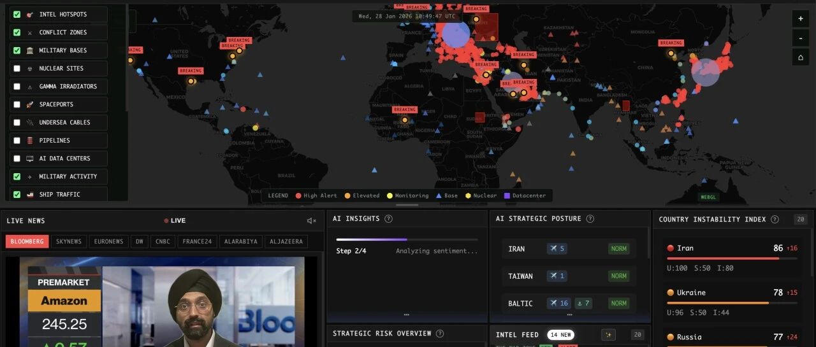
Task: Check the Undersea Cables layer checkbox
Action: point(17,122)
